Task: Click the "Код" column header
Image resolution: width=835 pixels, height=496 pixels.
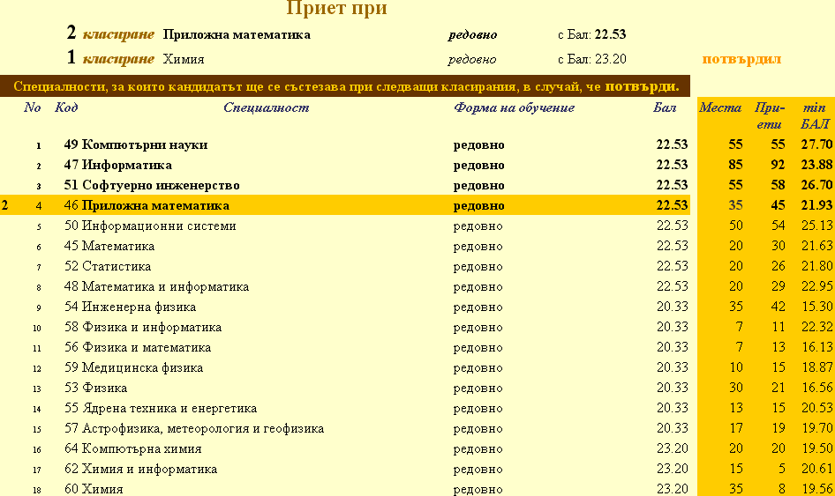Action: 65,107
